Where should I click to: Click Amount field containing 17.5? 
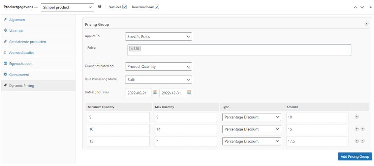[x=318, y=141]
